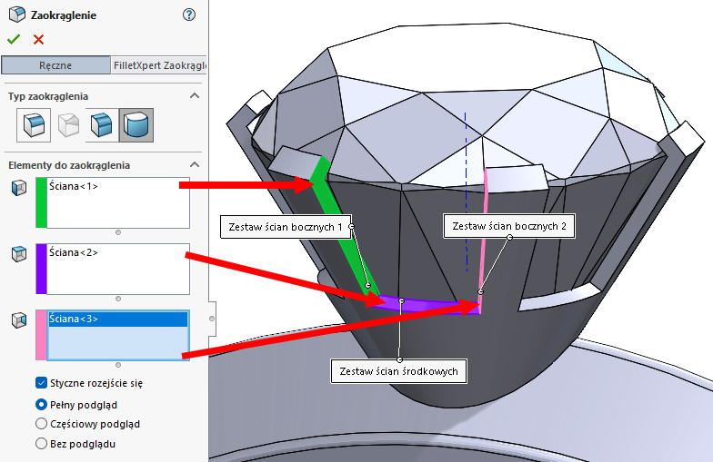Click the green checkmark to accept fillet

[13, 39]
